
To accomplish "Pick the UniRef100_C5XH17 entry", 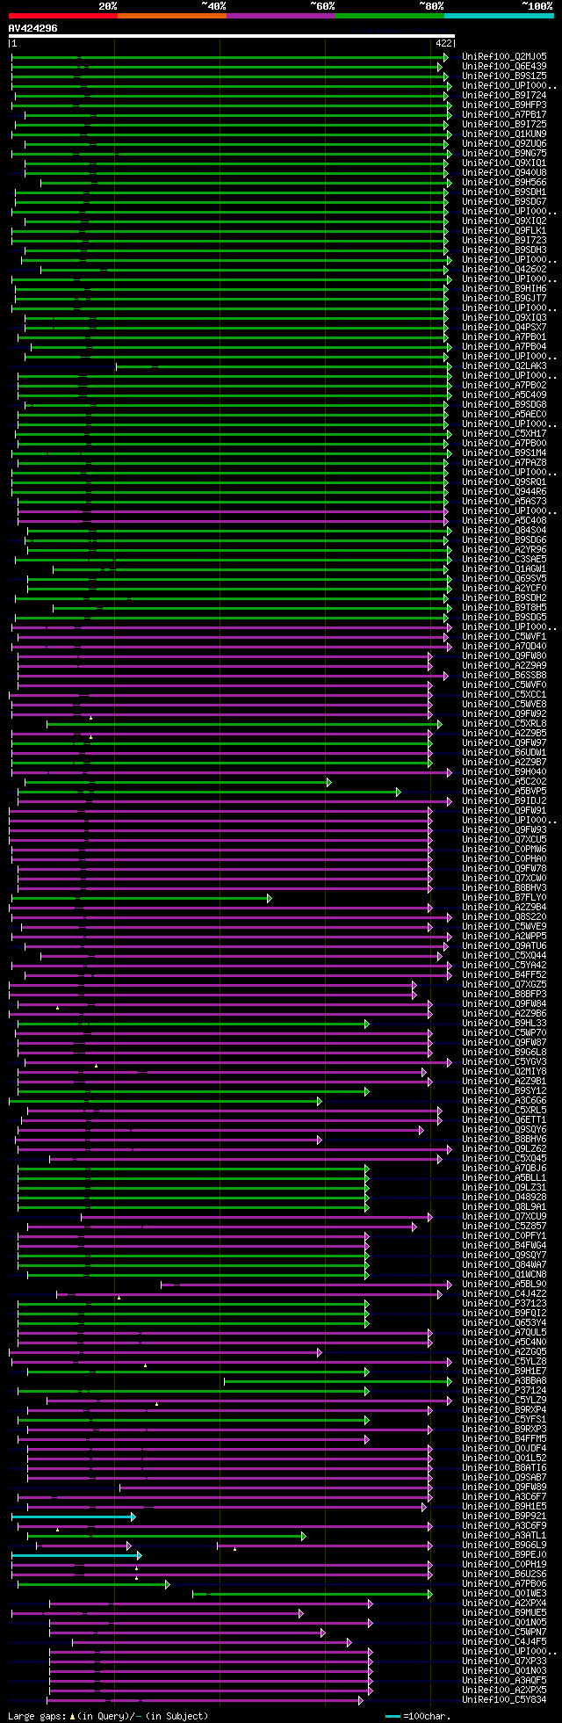I will [504, 433].
